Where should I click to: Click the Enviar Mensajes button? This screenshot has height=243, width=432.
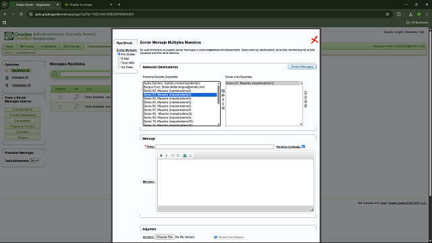302,67
